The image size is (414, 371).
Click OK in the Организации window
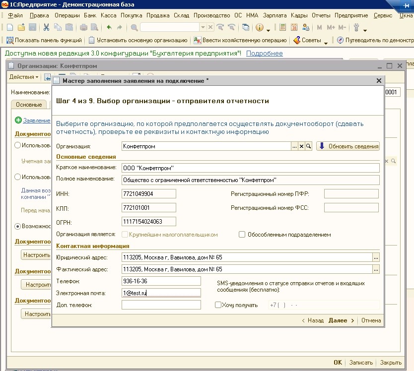coord(338,363)
